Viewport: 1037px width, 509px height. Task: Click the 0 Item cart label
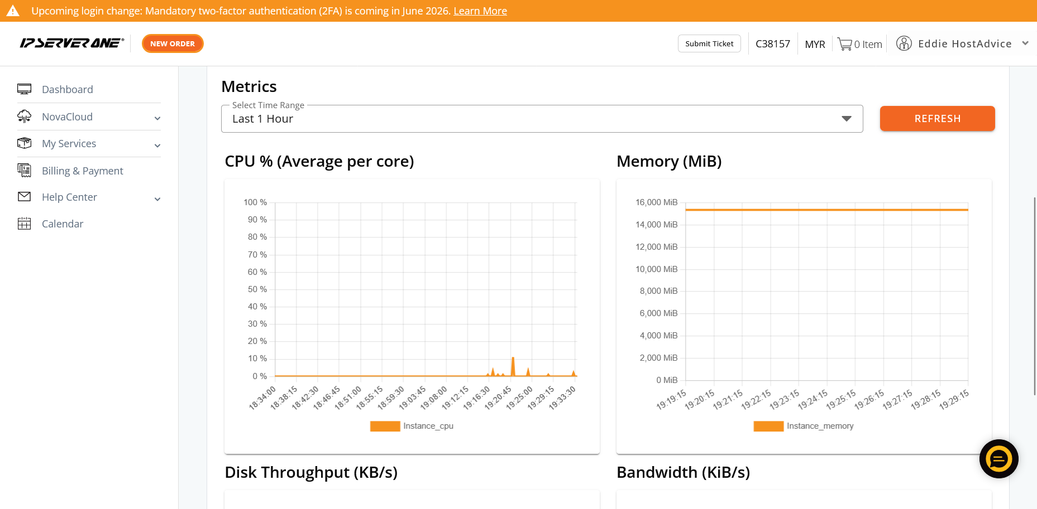click(868, 44)
